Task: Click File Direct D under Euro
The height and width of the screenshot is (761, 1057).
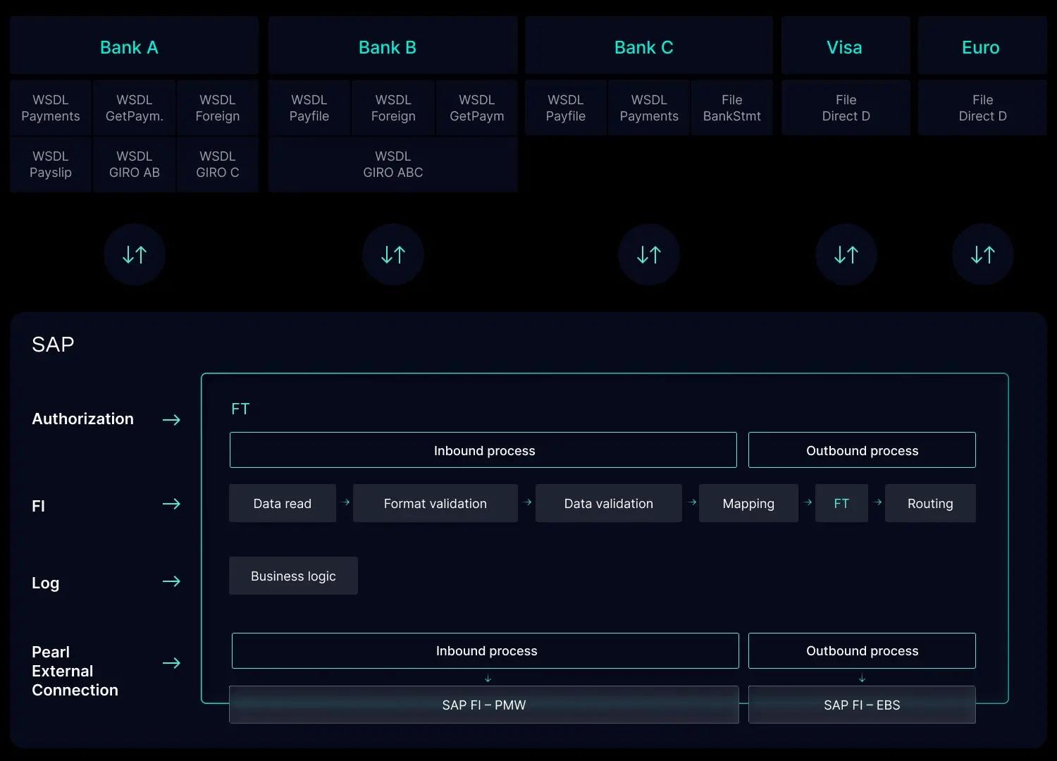Action: [x=982, y=107]
